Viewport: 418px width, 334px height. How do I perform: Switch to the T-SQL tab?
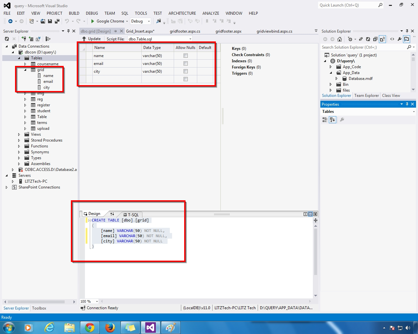(131, 215)
